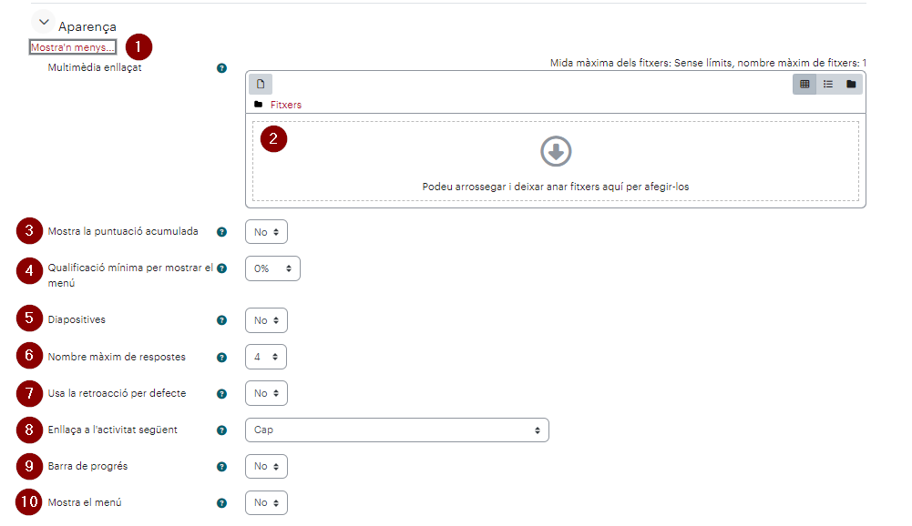Switch file picker to icon grid view
Screen dimensions: 912x526
click(x=804, y=85)
